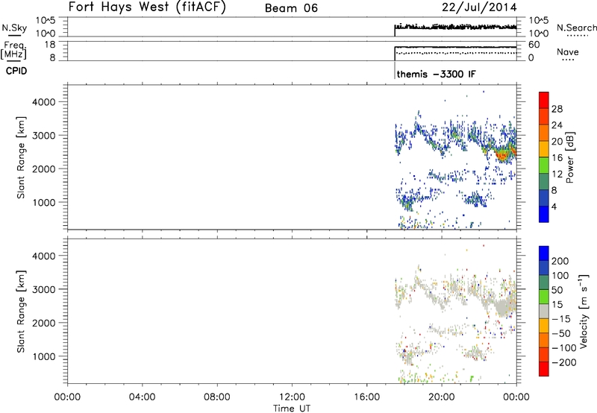Select the teal 8–12 dB Power swatch
The width and height of the screenshot is (597, 413).
pos(544,182)
